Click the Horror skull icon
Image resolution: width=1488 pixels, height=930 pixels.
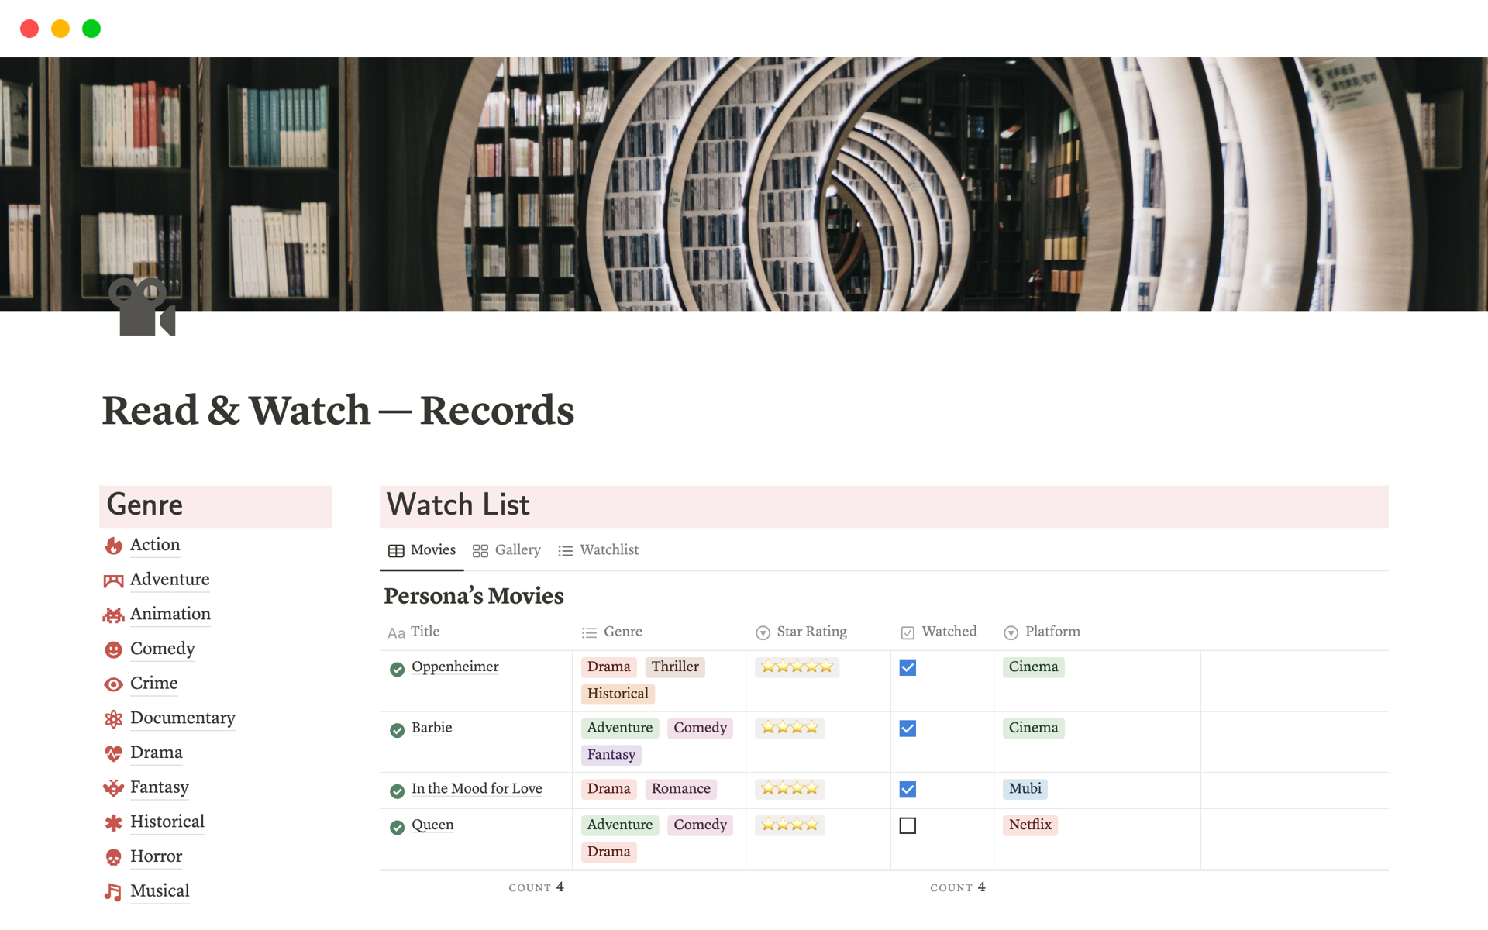pos(113,856)
